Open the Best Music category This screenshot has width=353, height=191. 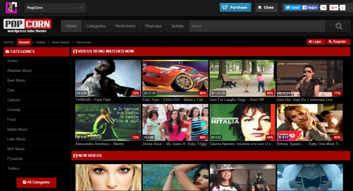(17, 80)
